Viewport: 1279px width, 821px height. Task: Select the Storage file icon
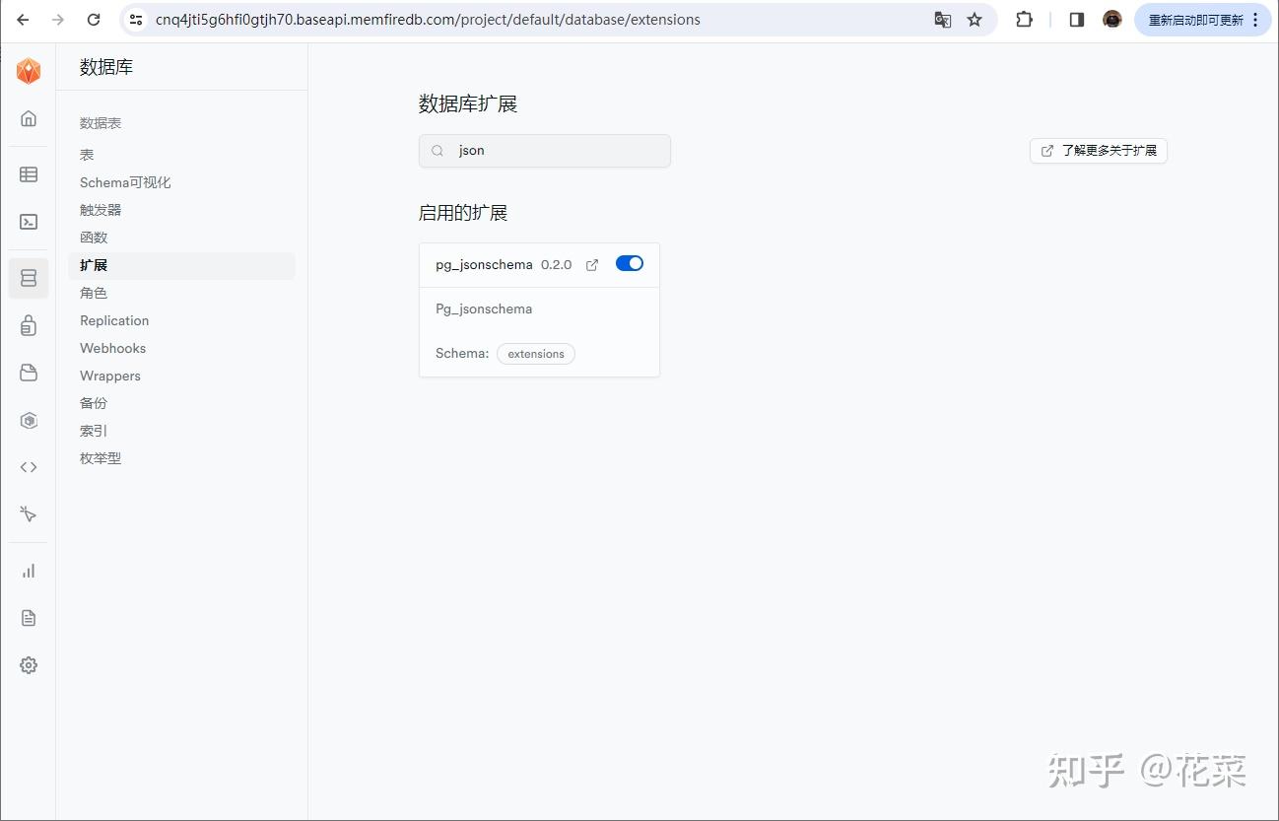tap(28, 373)
